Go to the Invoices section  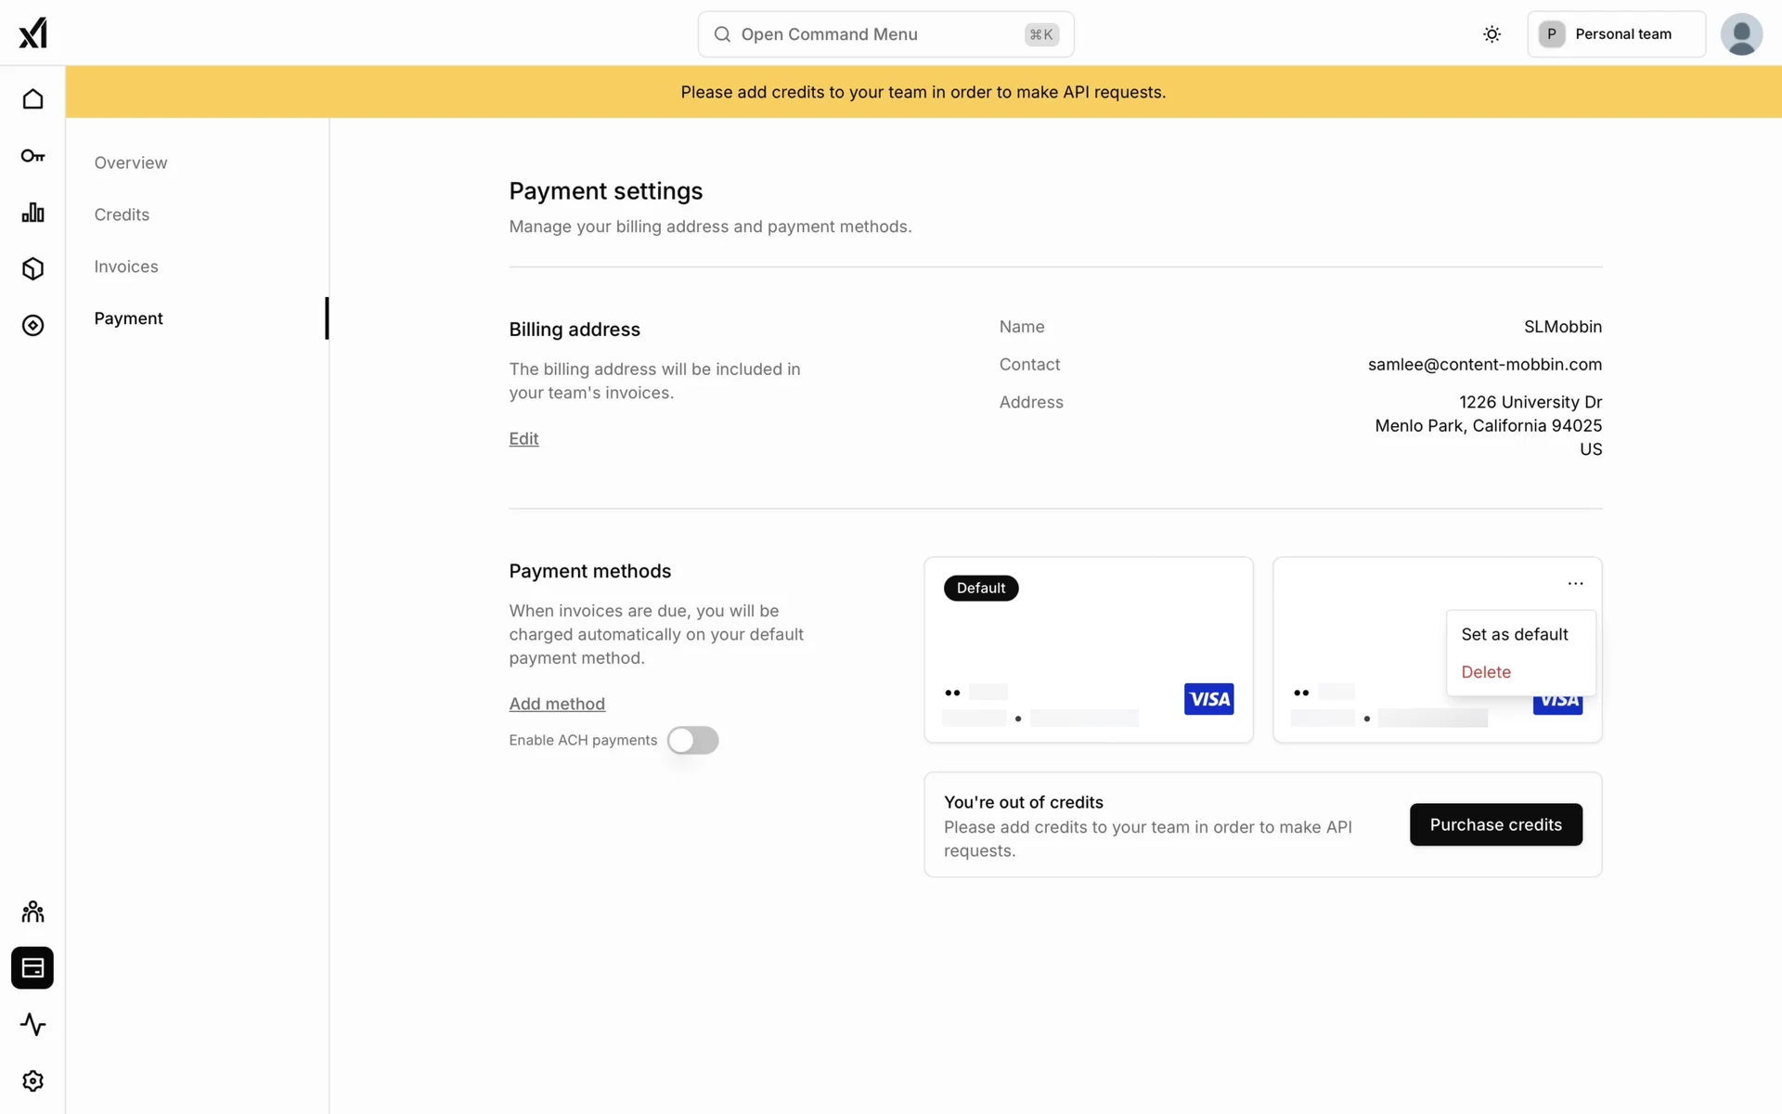tap(126, 266)
